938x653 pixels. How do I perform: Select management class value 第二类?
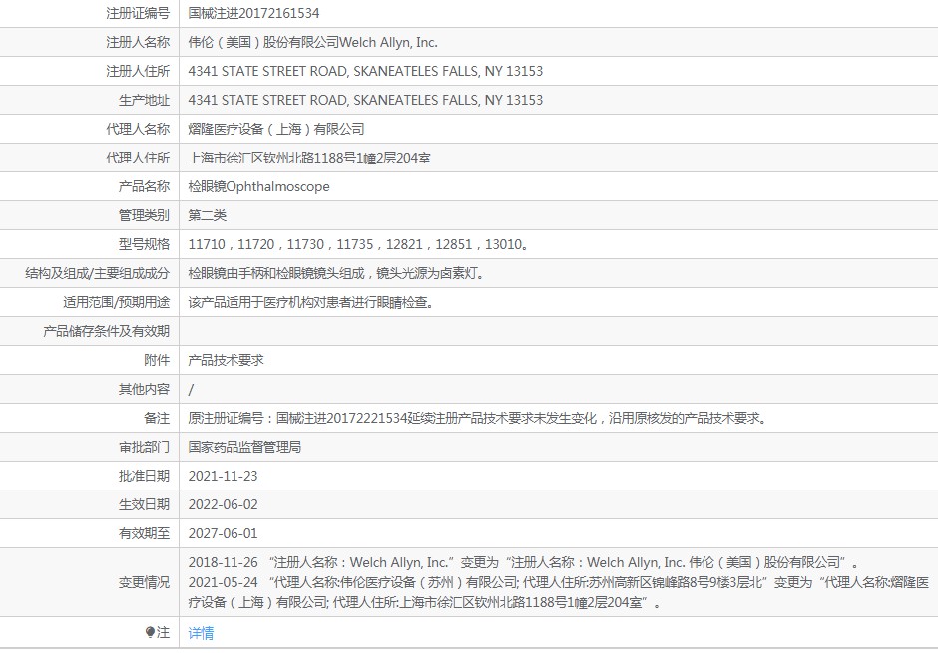click(x=207, y=215)
